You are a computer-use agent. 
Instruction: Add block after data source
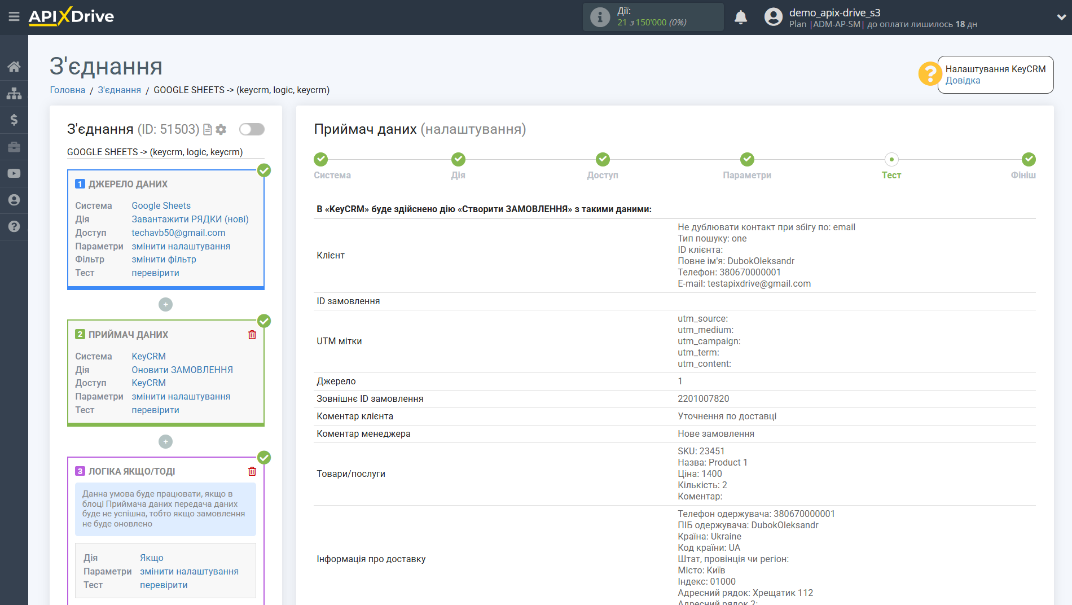click(165, 304)
